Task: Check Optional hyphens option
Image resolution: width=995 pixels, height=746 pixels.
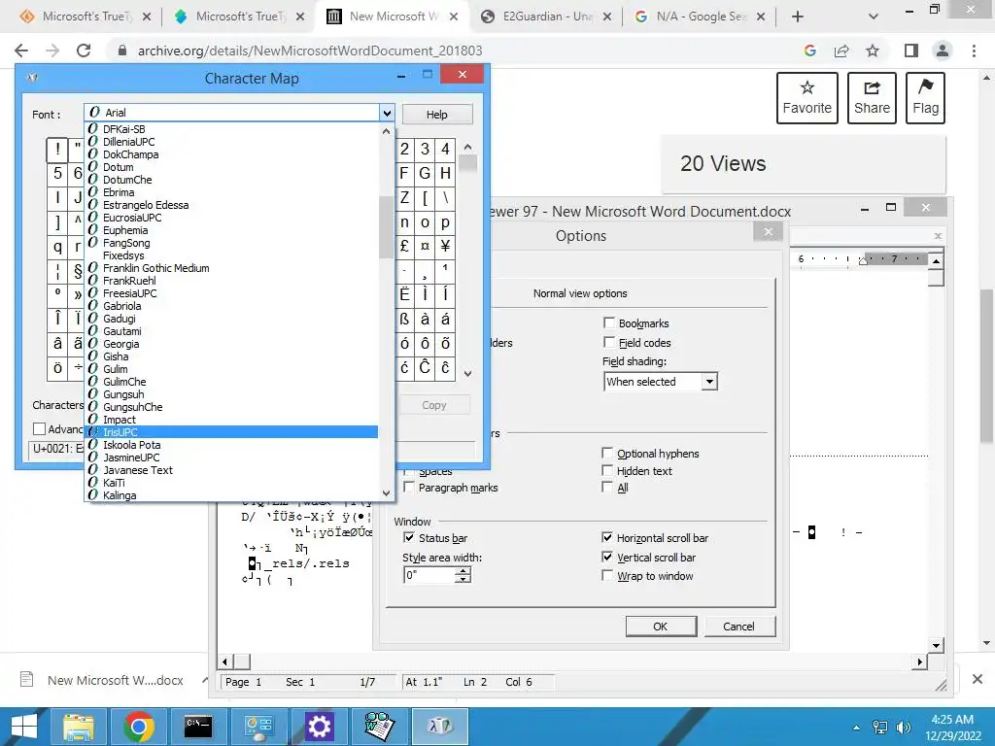Action: 607,453
